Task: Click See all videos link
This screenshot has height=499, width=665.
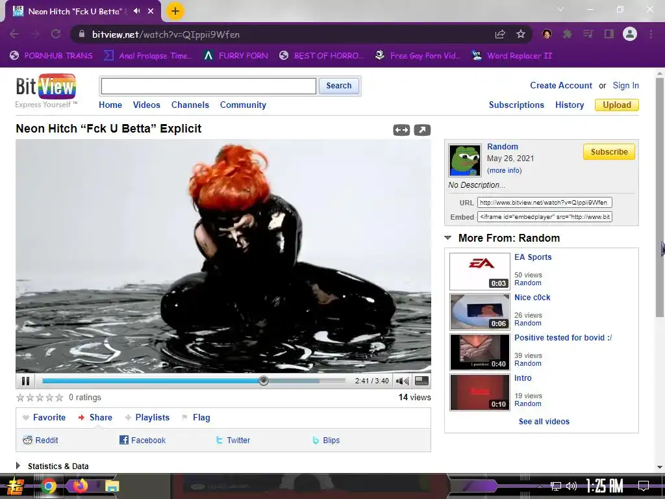Action: pos(544,421)
